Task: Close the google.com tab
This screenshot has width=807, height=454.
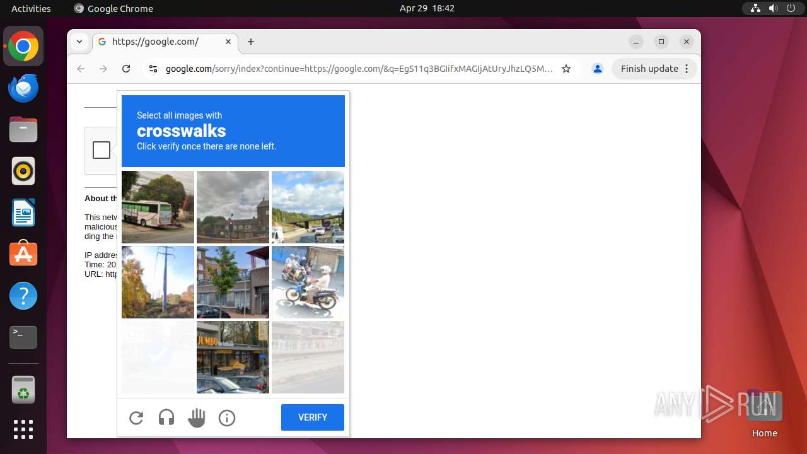Action: [x=228, y=42]
